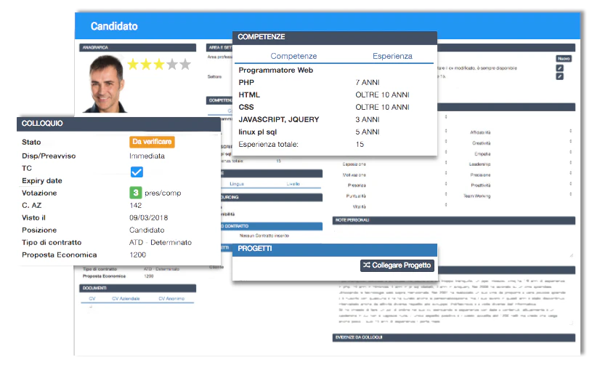
Task: Click the DOCUMENTI section header
Action: point(138,288)
